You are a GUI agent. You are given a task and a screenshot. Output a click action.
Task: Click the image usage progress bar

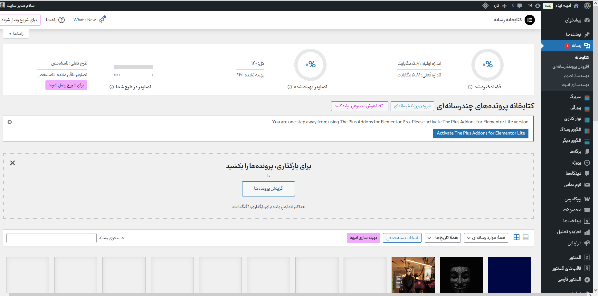[133, 67]
